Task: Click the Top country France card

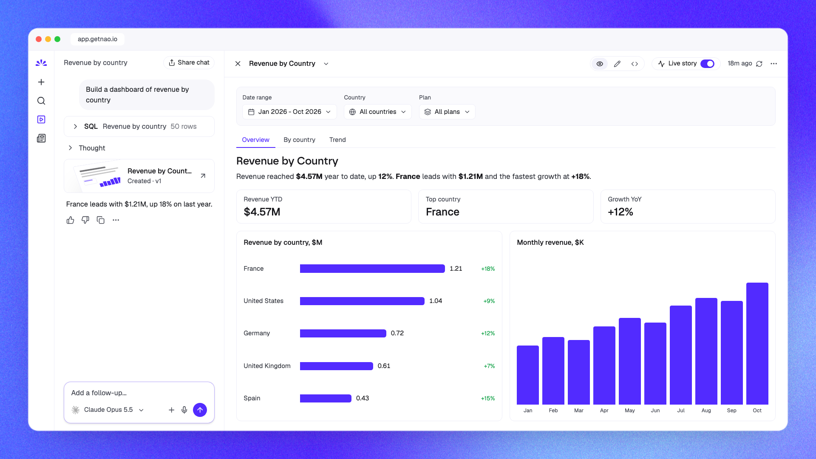Action: coord(506,207)
